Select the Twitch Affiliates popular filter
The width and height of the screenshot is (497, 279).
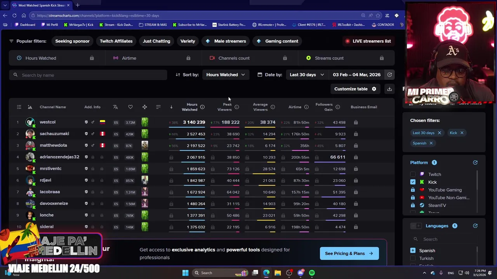click(116, 41)
